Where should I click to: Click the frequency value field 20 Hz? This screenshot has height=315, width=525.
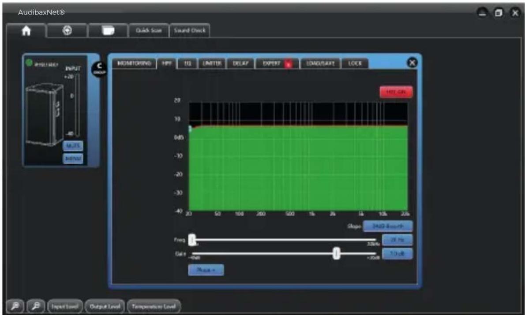click(x=397, y=240)
